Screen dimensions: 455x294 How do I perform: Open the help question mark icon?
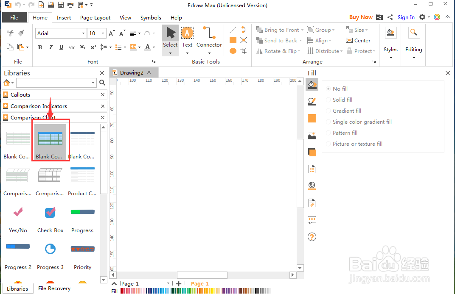[x=312, y=237]
